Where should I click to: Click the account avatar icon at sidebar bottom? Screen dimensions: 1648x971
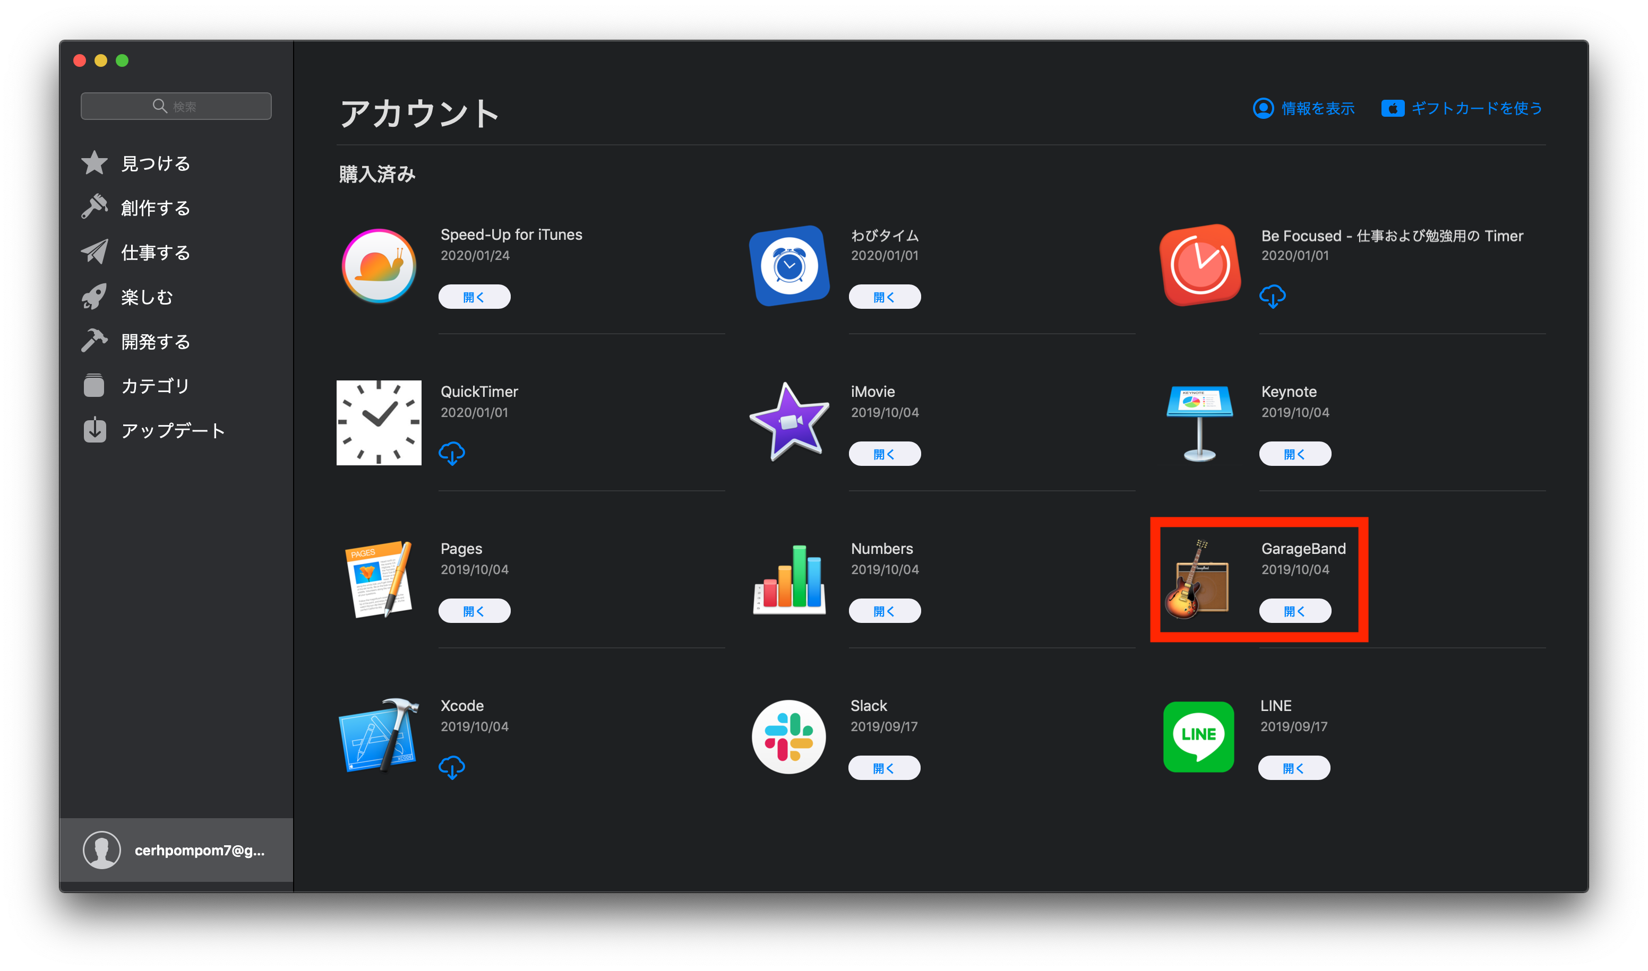click(101, 850)
